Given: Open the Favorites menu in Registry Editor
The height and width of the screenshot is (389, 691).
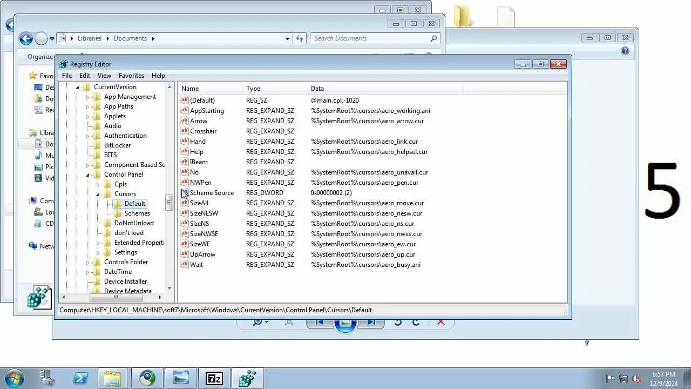Looking at the screenshot, I should pos(131,76).
